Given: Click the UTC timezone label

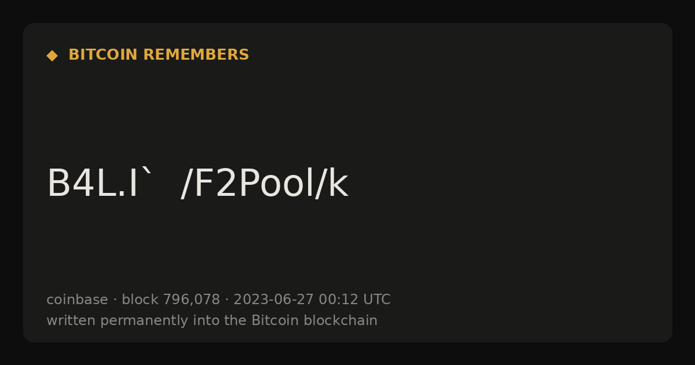Looking at the screenshot, I should [x=376, y=300].
